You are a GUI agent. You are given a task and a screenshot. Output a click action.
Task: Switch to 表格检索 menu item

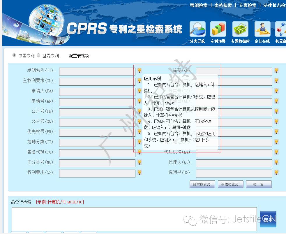click(223, 5)
